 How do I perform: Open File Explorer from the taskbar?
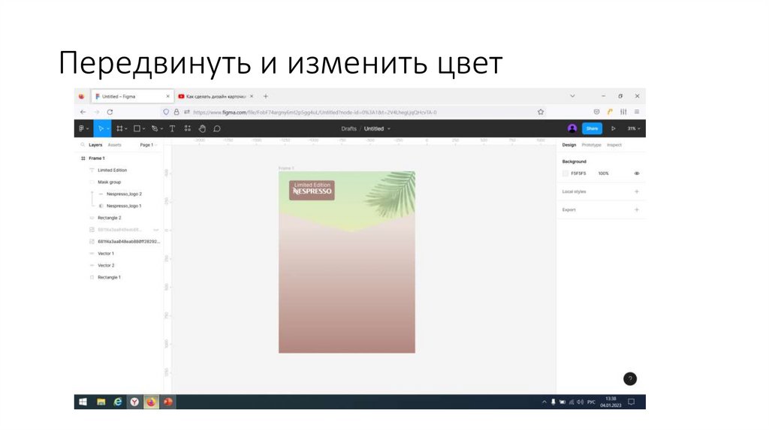[x=101, y=402]
